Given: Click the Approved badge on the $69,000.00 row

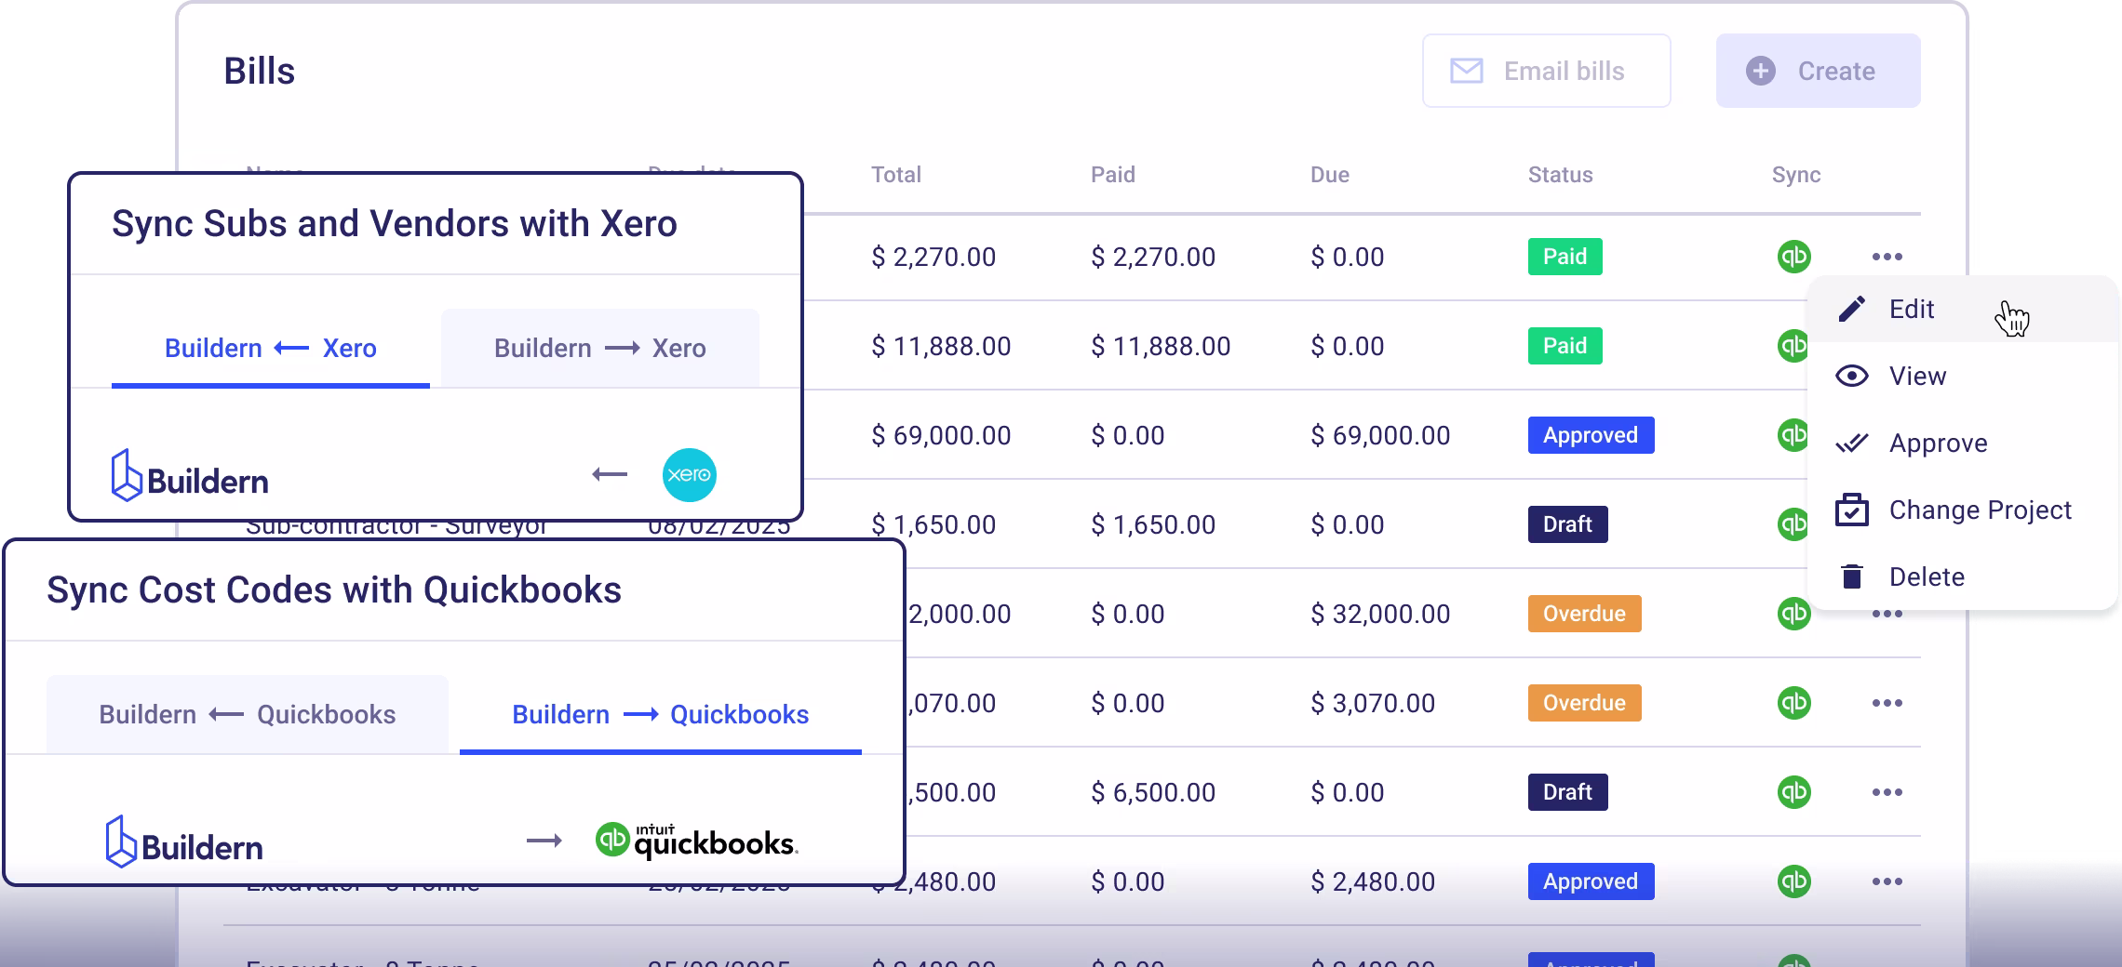Looking at the screenshot, I should 1591,435.
